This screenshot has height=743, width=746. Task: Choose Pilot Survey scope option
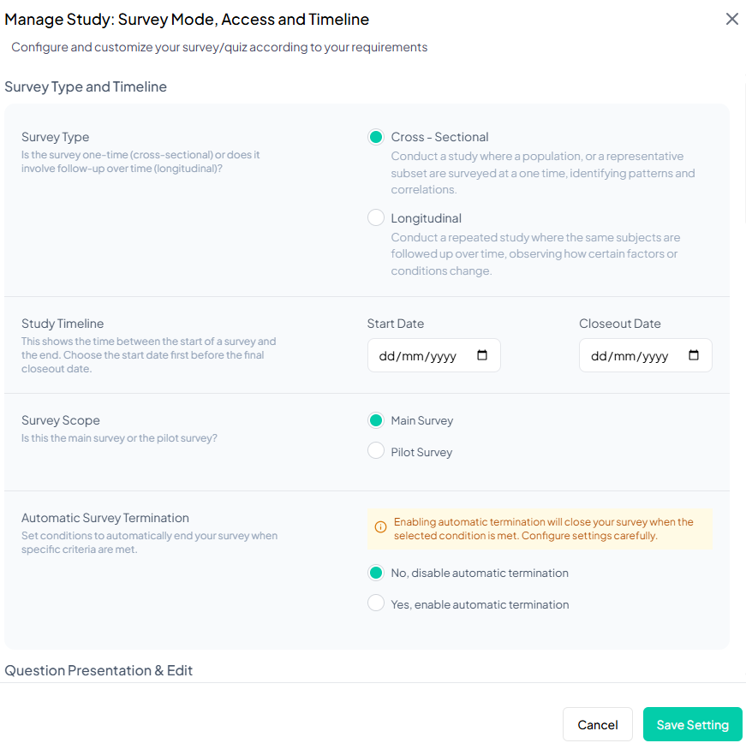click(x=375, y=451)
